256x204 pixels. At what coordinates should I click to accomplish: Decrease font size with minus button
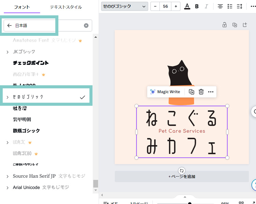click(x=155, y=6)
